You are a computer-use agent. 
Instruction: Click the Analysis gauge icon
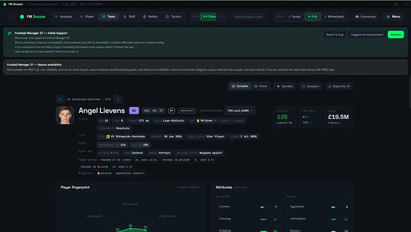56,17
